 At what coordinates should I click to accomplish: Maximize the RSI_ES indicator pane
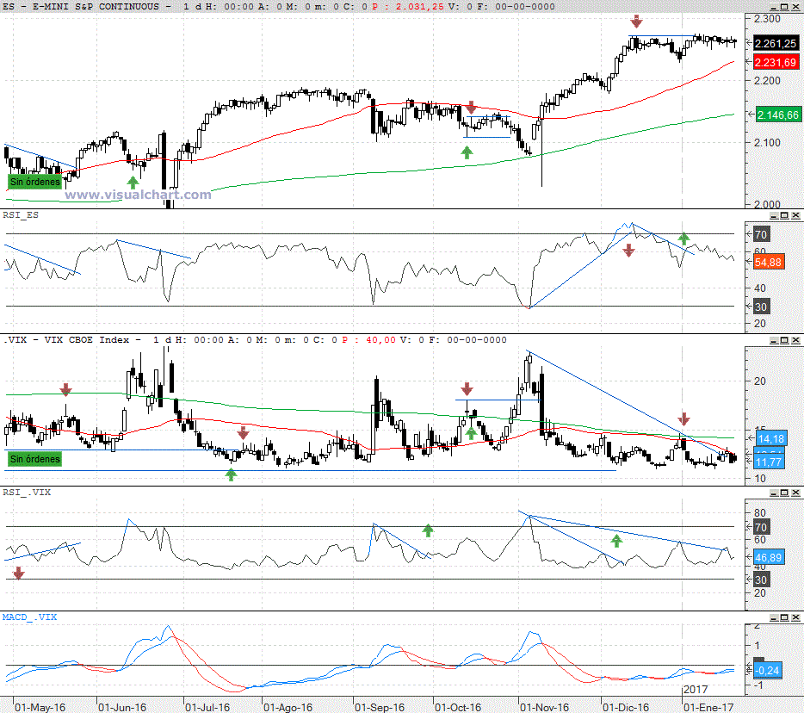pos(784,215)
